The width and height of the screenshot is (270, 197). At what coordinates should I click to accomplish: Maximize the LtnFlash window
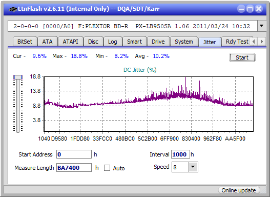250,9
